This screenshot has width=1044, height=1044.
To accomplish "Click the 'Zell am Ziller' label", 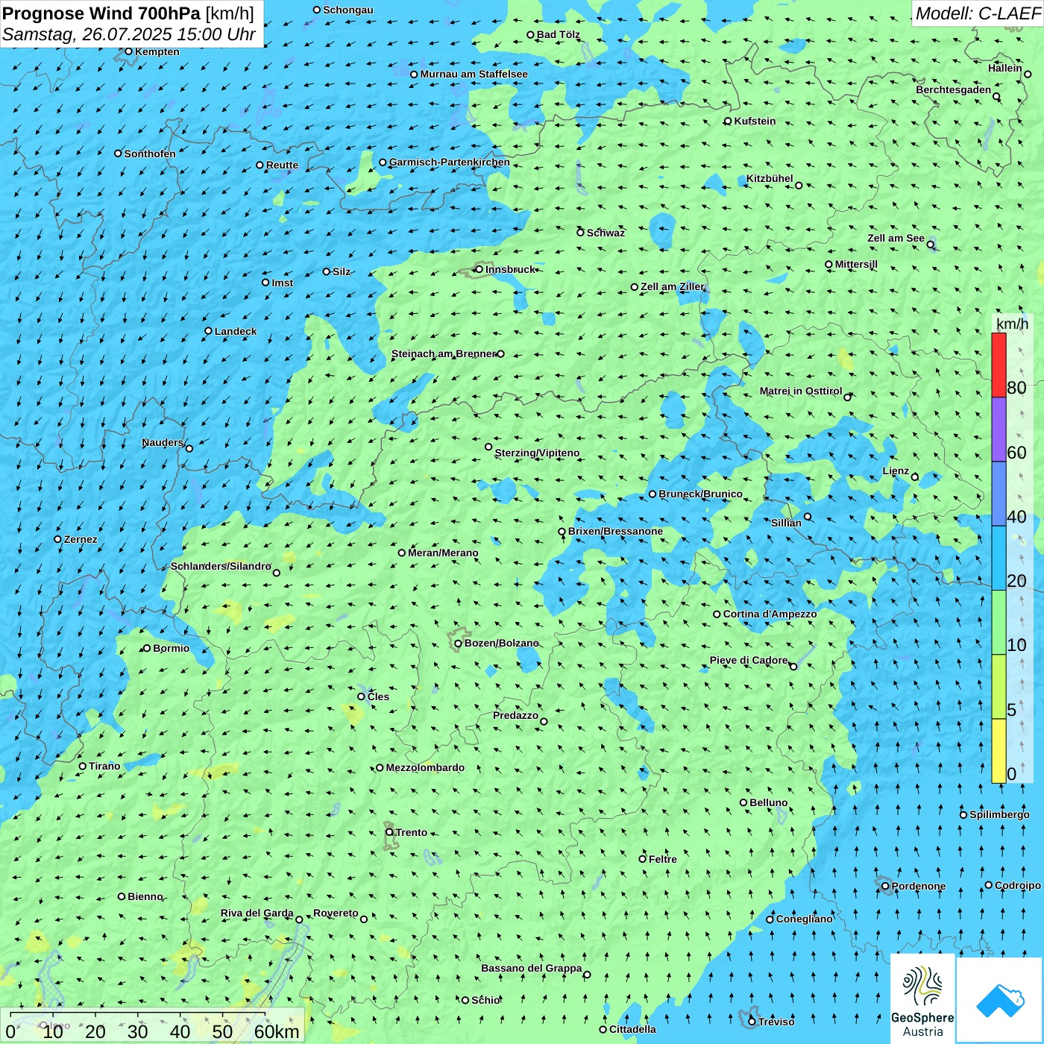I will (x=673, y=286).
